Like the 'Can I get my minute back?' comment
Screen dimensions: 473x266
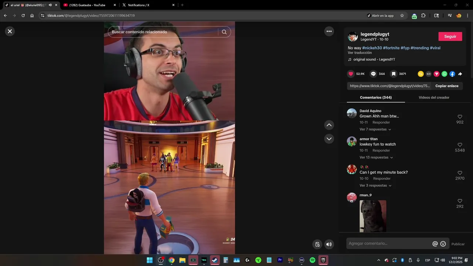tap(460, 173)
